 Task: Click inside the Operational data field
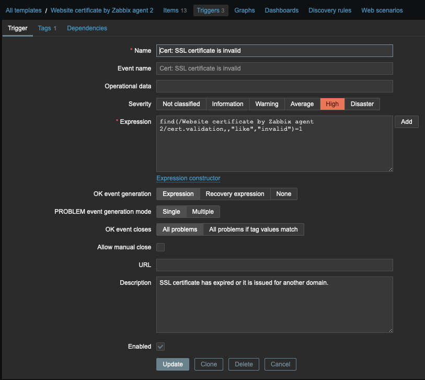point(274,86)
